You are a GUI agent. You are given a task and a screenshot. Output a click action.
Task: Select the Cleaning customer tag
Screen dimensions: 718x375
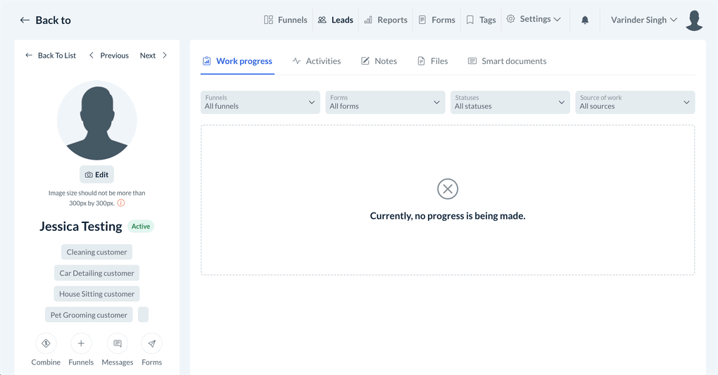tap(96, 252)
